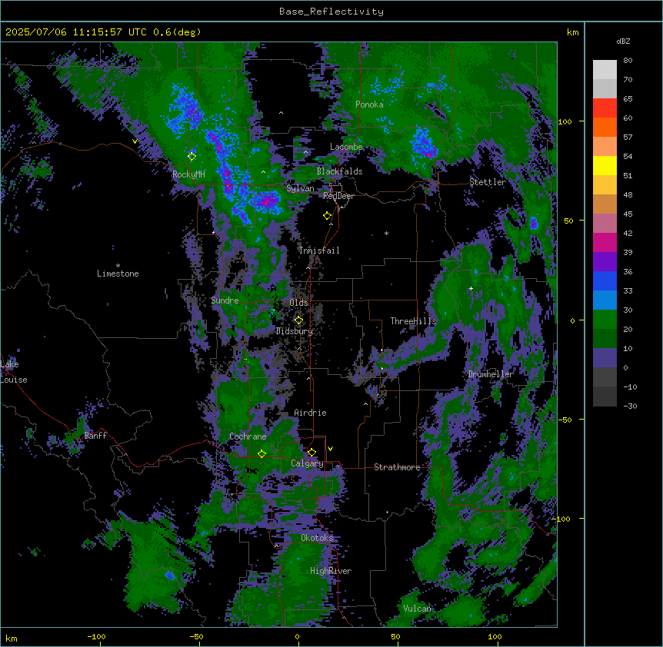The image size is (663, 647).
Task: Select the slate purple 0-10 dBZ legend swatch
Action: click(605, 358)
